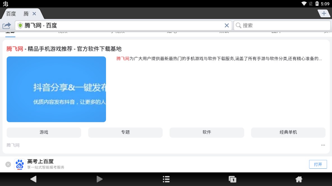332x186 pixels.
Task: Click the grey 腾飞网 source label
Action: [13, 145]
